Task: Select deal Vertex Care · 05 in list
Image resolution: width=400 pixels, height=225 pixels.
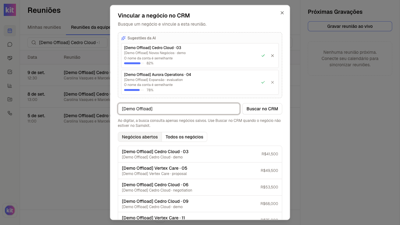Action: [x=200, y=171]
